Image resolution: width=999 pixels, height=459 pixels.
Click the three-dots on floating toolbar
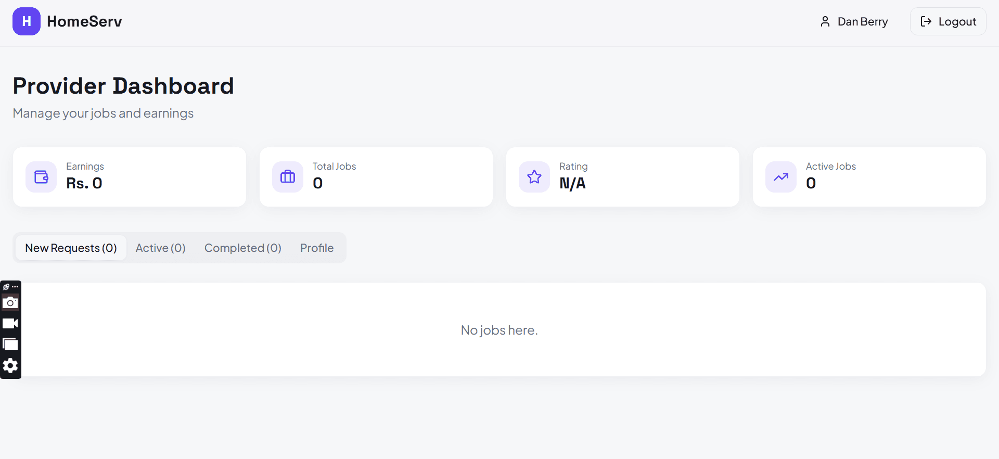coord(16,287)
